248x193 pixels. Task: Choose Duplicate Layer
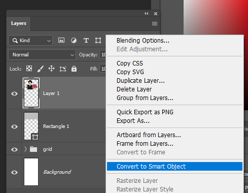pos(140,81)
